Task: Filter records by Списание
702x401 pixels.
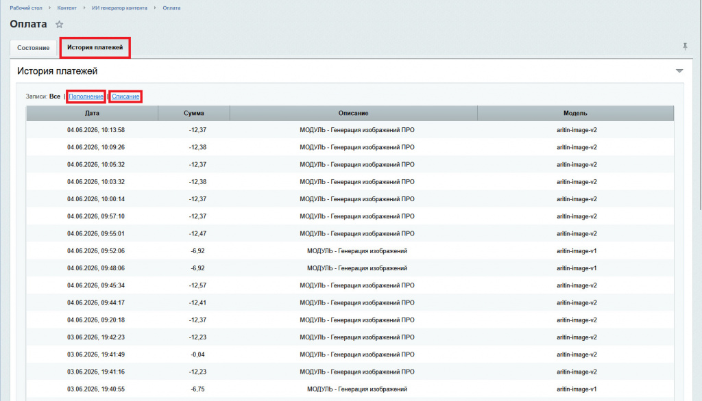Action: click(x=125, y=96)
